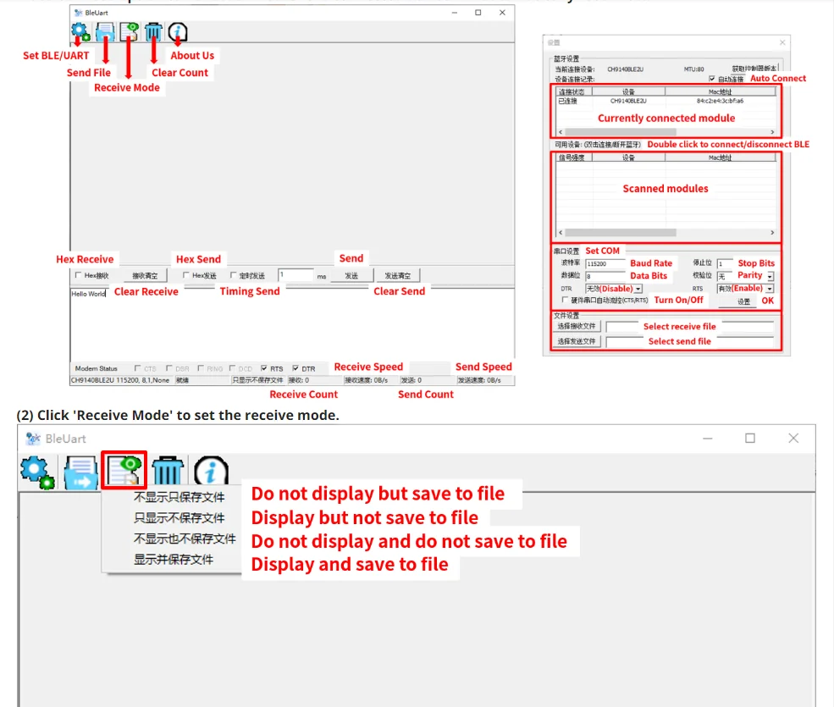The image size is (834, 707).
Task: Click left scroll arrow of connected-device list
Action: (561, 132)
